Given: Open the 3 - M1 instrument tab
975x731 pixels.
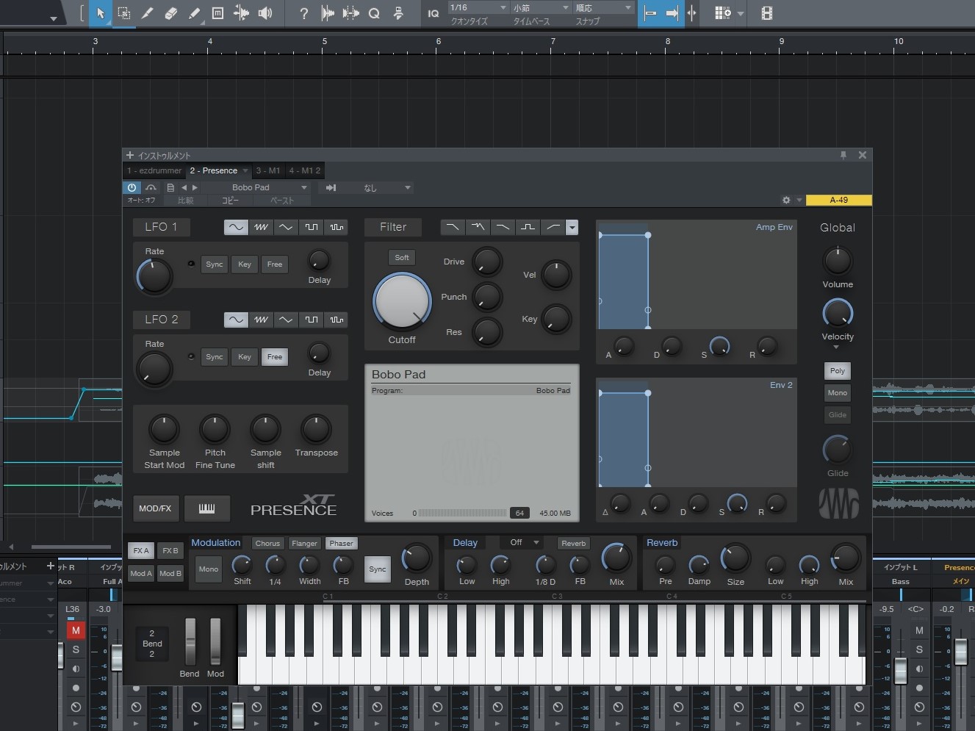Looking at the screenshot, I should (267, 170).
